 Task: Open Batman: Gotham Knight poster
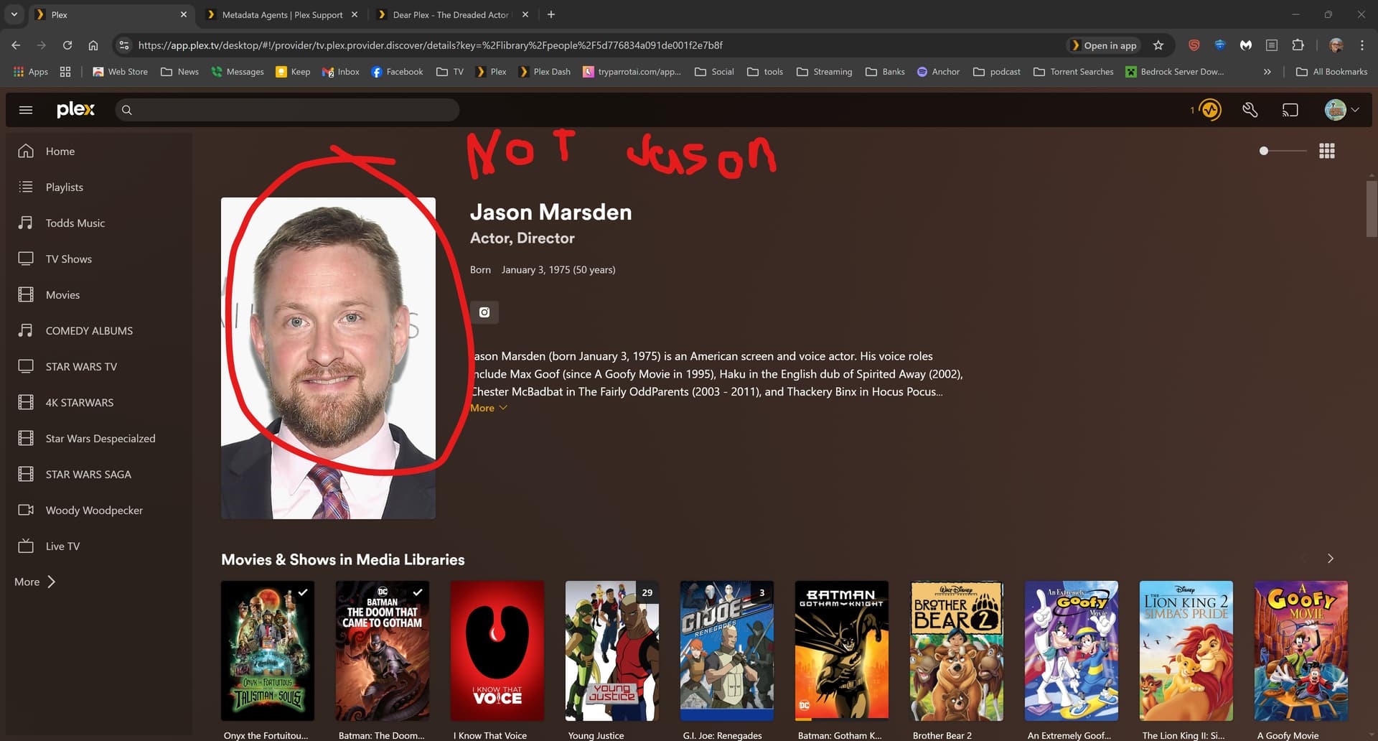click(842, 651)
